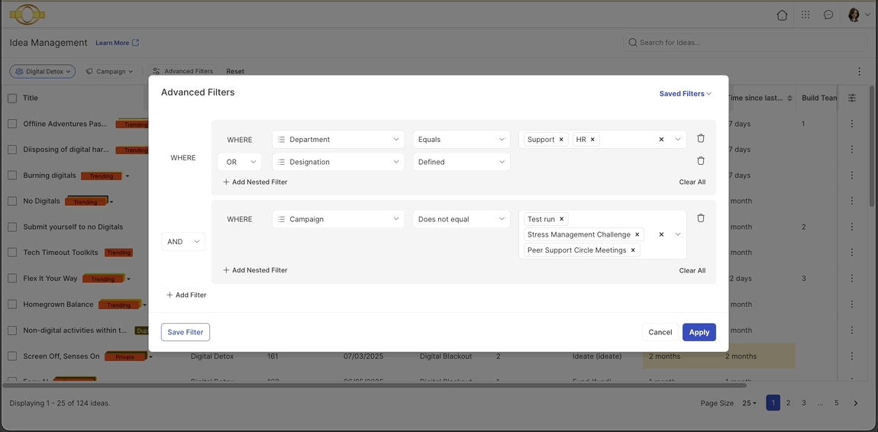878x432 pixels.
Task: Open the AND logical operator dropdown
Action: pyautogui.click(x=183, y=242)
